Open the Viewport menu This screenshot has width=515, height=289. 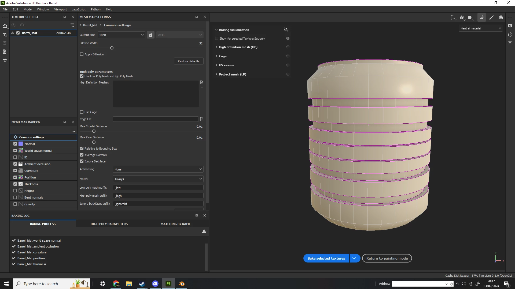[x=60, y=9]
